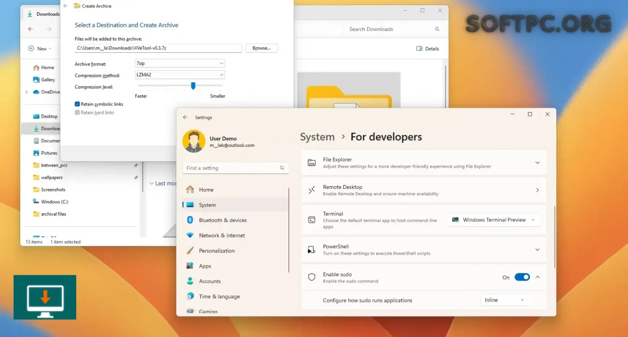Click the Remote Desktop row icon
This screenshot has width=628, height=337.
click(x=312, y=190)
